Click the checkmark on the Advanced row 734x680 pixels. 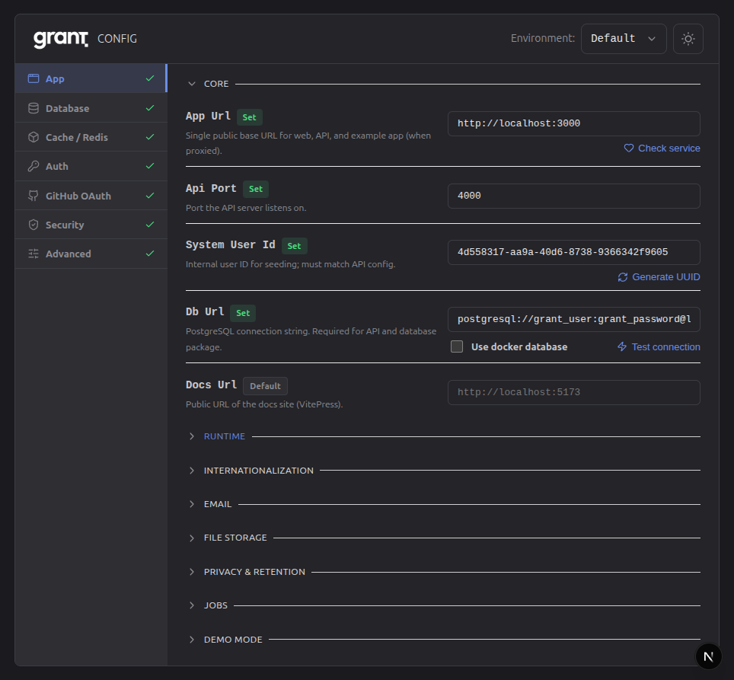coord(150,254)
